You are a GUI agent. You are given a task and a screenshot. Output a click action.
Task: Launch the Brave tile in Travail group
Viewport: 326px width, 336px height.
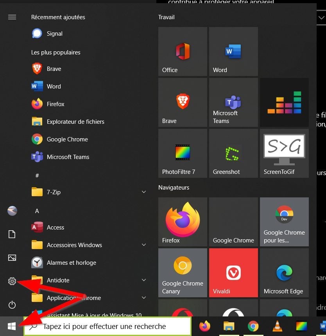coord(183,102)
